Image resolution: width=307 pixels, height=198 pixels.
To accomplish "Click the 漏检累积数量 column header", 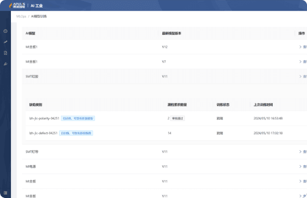I will click(x=177, y=105).
